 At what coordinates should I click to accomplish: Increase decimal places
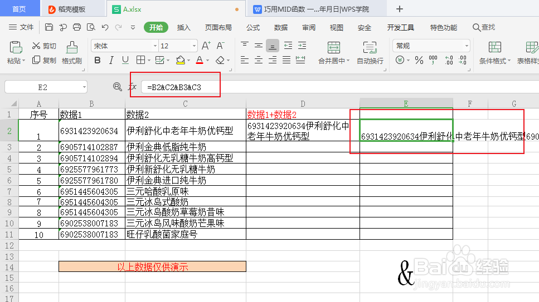449,61
